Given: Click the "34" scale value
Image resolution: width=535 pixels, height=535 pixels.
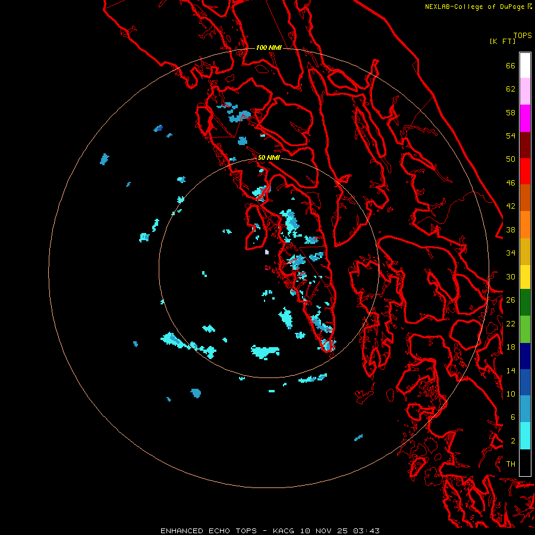Looking at the screenshot, I should point(511,253).
